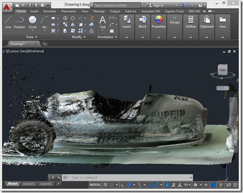Click the search binoculars icon
Viewport: 243px width, 193px height.
[x=144, y=5]
